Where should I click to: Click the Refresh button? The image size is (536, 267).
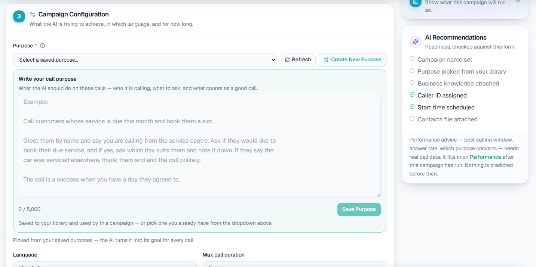pyautogui.click(x=298, y=60)
